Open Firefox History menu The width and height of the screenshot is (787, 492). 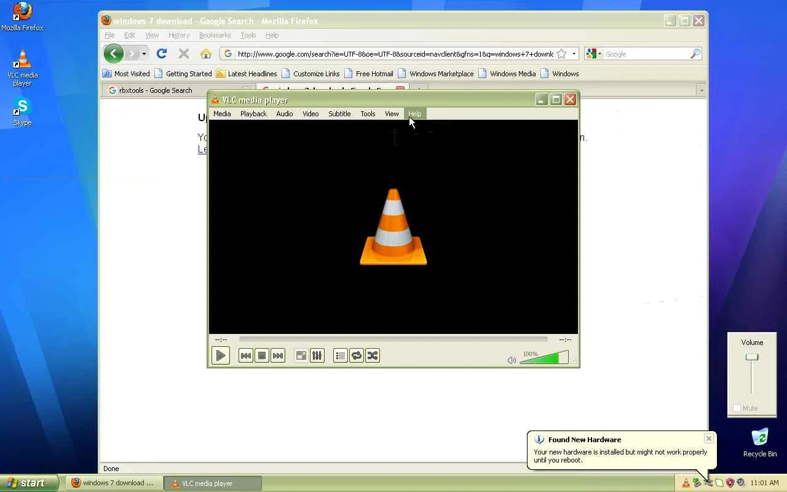(179, 35)
